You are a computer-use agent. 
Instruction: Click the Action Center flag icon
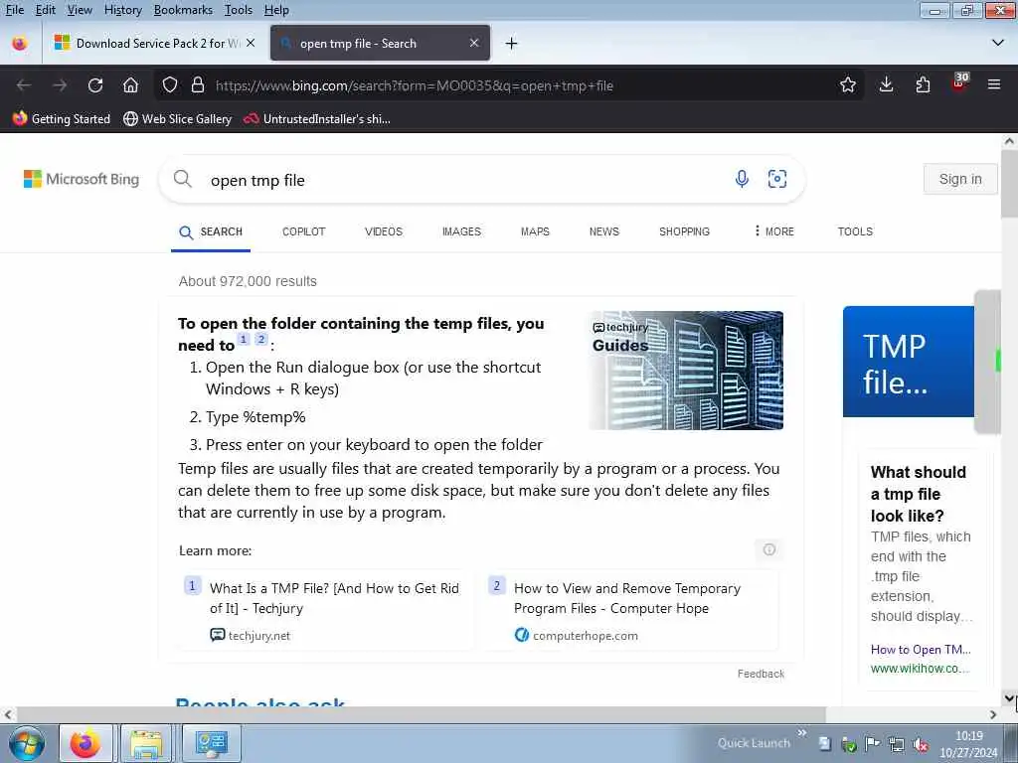873,744
